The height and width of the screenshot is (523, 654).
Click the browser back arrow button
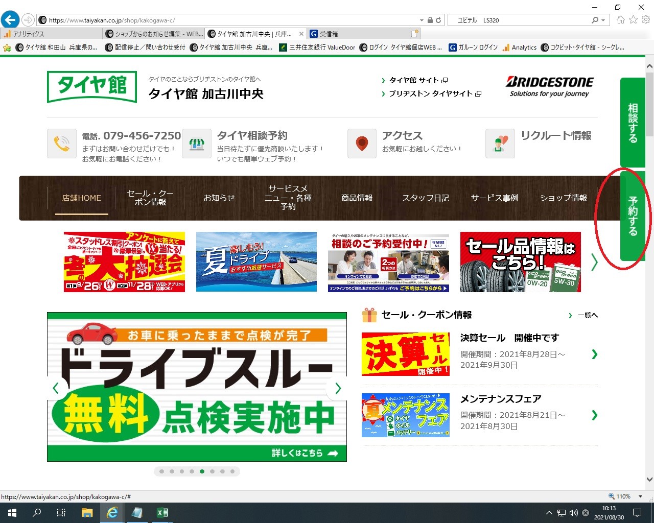click(10, 20)
